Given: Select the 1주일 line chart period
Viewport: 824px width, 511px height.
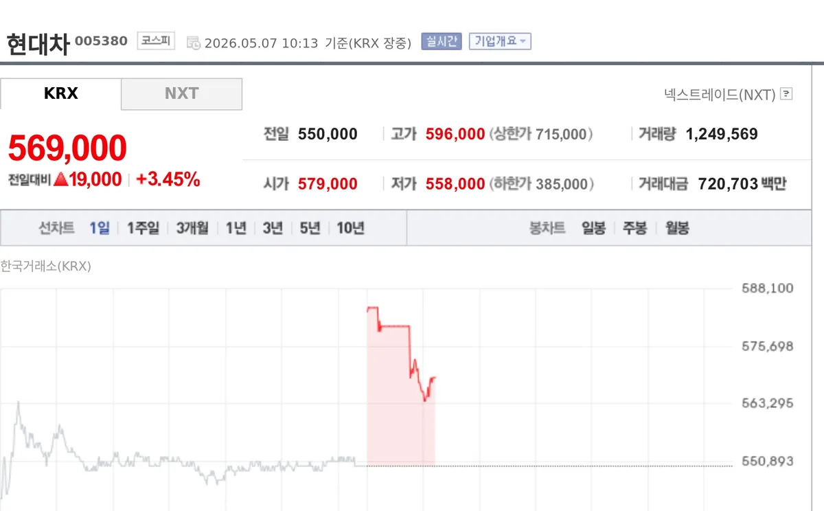Looking at the screenshot, I should click(143, 228).
